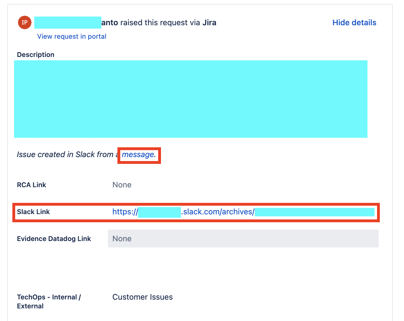Open View request in portal link

72,36
